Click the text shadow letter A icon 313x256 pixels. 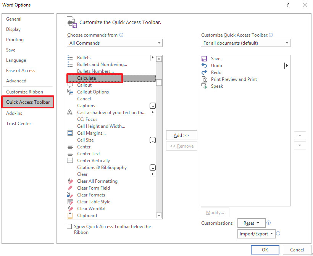(x=70, y=112)
